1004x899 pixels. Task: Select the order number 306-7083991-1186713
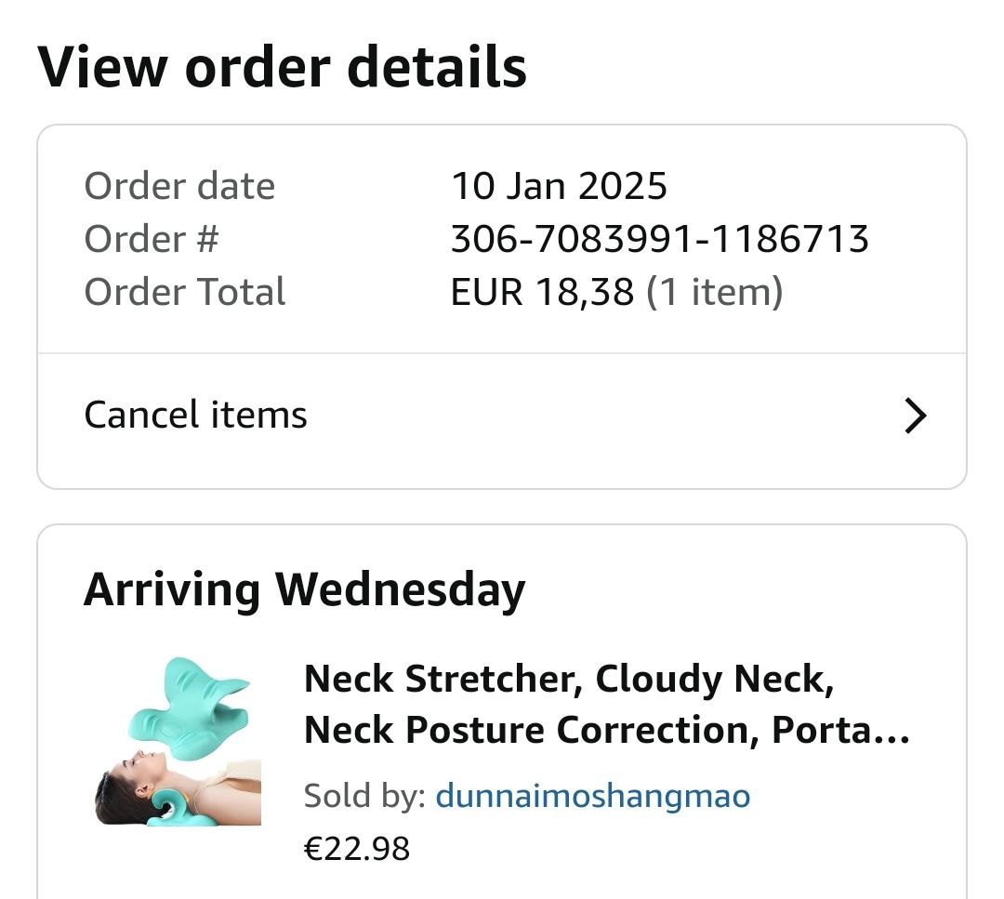659,240
